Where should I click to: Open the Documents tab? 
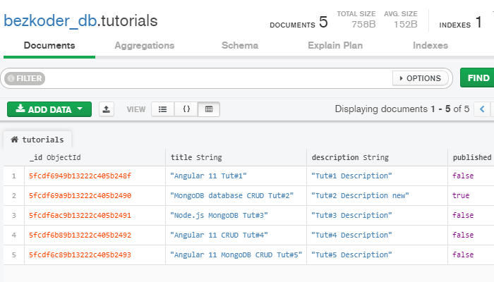click(x=49, y=45)
